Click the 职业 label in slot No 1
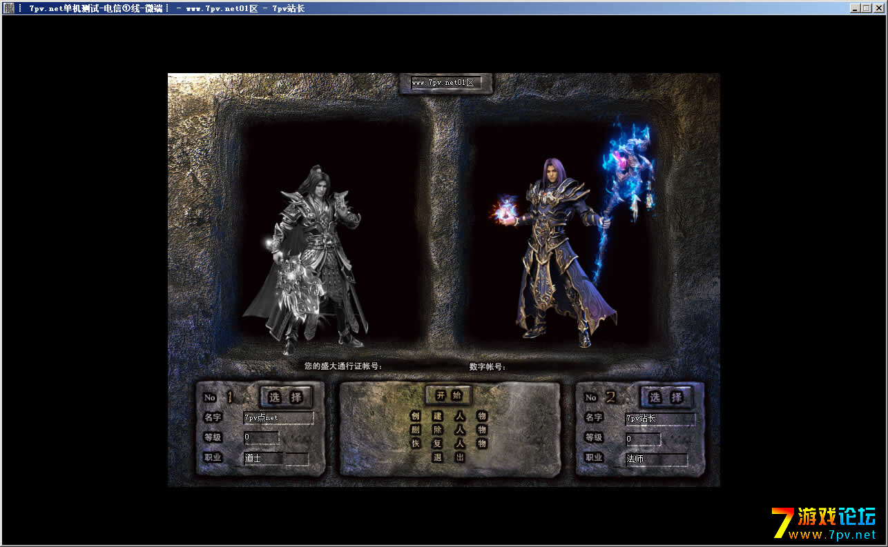Image resolution: width=888 pixels, height=547 pixels. click(213, 457)
